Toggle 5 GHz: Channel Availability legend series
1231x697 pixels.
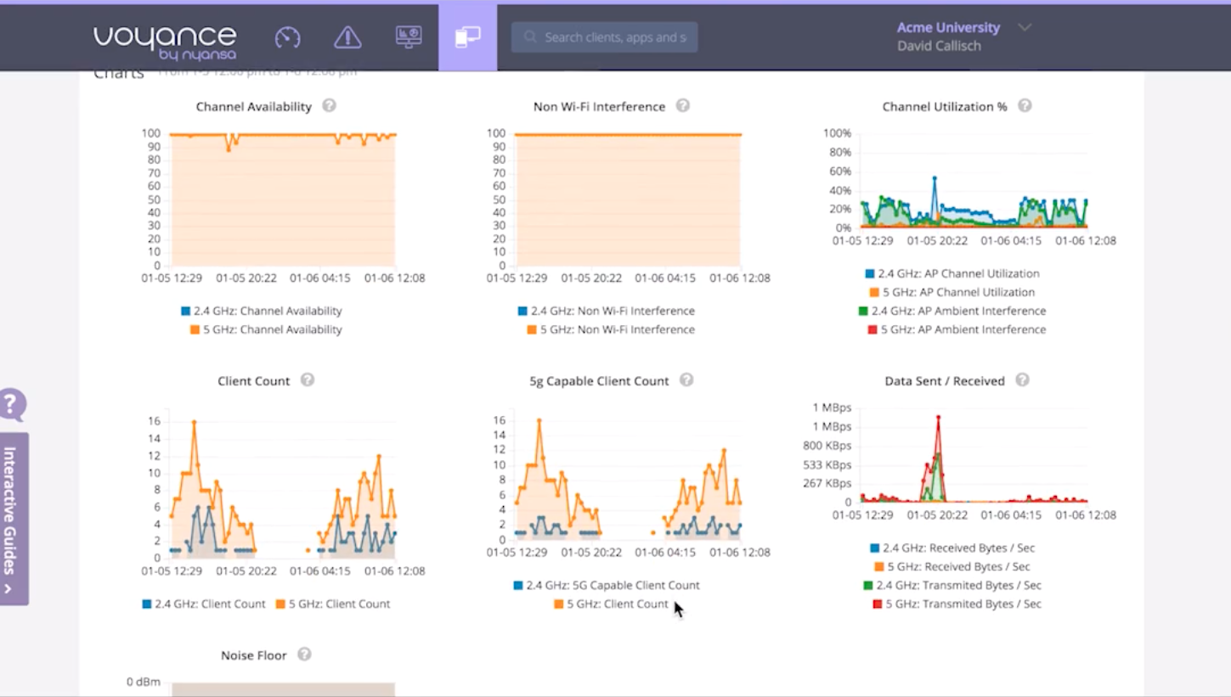click(266, 329)
